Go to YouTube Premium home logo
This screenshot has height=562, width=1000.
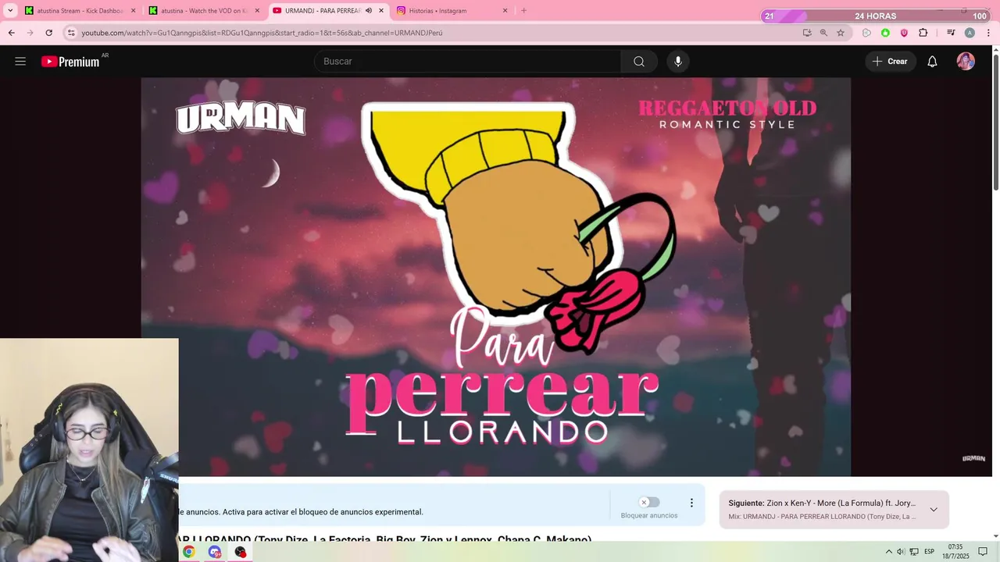(70, 62)
